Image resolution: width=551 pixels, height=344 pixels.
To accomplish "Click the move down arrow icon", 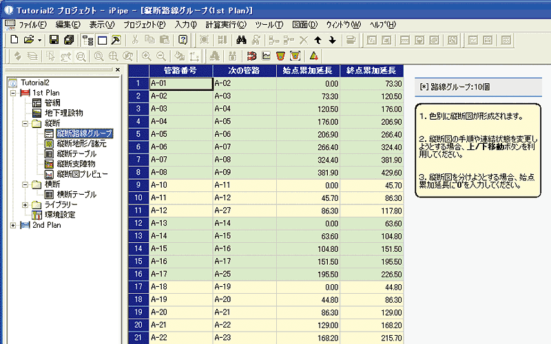I will (x=333, y=40).
